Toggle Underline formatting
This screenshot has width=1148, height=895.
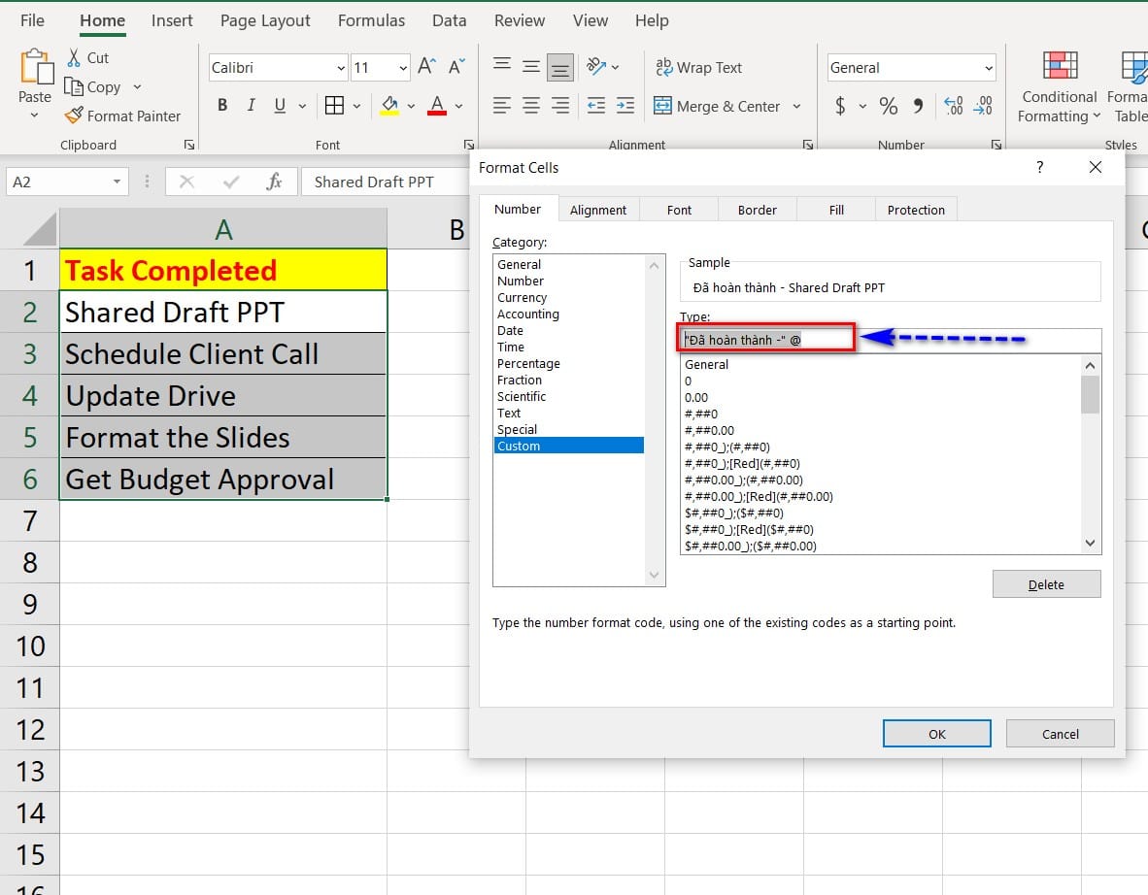click(x=280, y=106)
